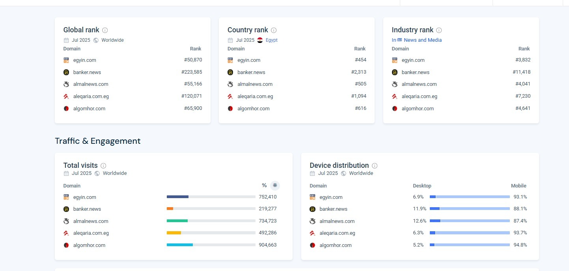The height and width of the screenshot is (271, 569).
Task: Click the 12.6% desktop share value
Action: tap(420, 221)
